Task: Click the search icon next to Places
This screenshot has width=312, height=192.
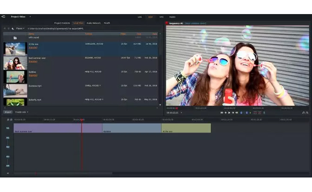Action: [13, 29]
